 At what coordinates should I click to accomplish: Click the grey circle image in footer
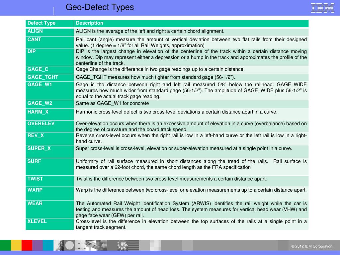click(69, 245)
